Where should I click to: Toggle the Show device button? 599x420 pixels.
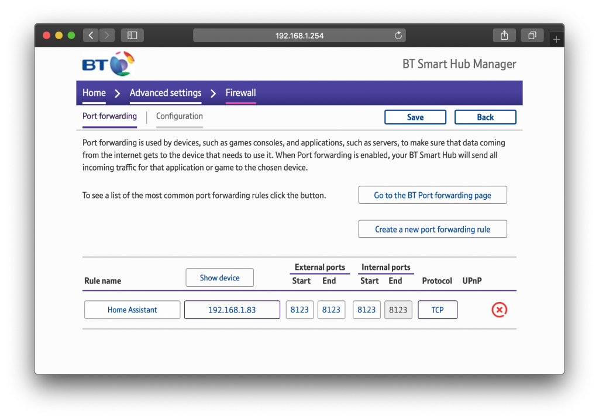click(x=220, y=277)
